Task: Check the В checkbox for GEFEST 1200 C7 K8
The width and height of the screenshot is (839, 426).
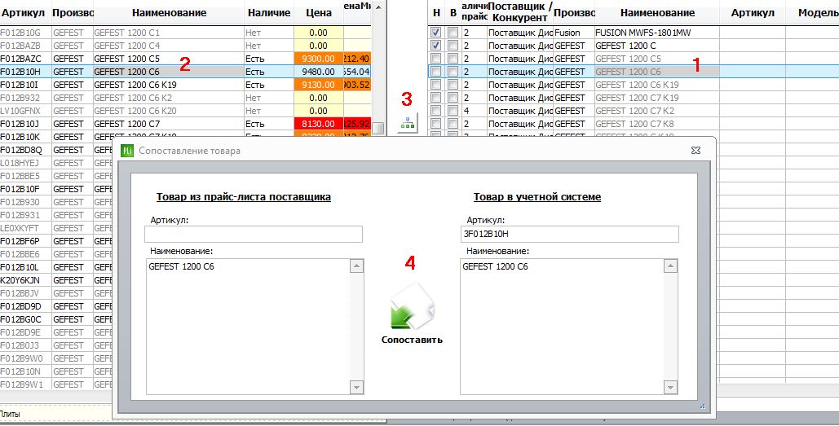Action: [x=453, y=124]
